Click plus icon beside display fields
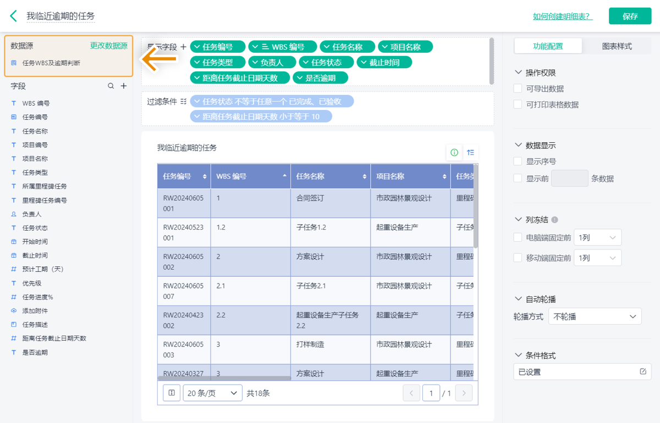The image size is (660, 423). [184, 47]
